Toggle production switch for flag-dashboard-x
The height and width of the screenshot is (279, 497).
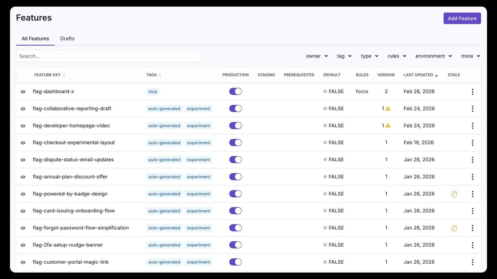coord(235,91)
